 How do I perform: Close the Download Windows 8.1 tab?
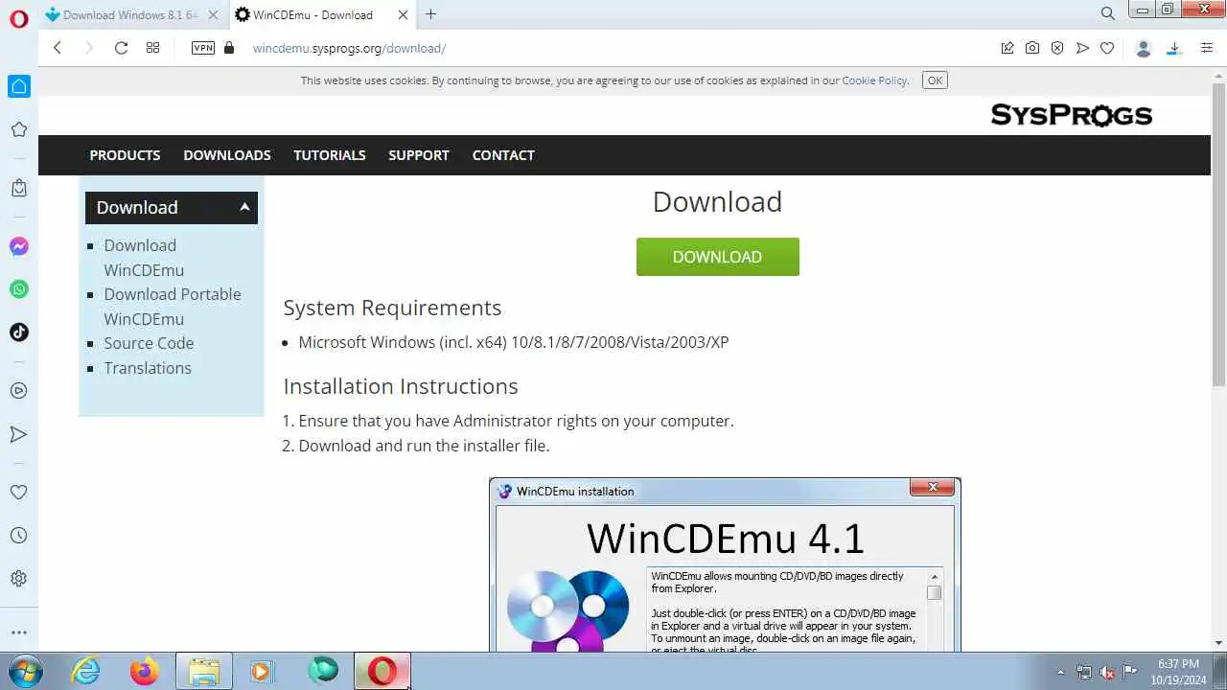pyautogui.click(x=214, y=14)
